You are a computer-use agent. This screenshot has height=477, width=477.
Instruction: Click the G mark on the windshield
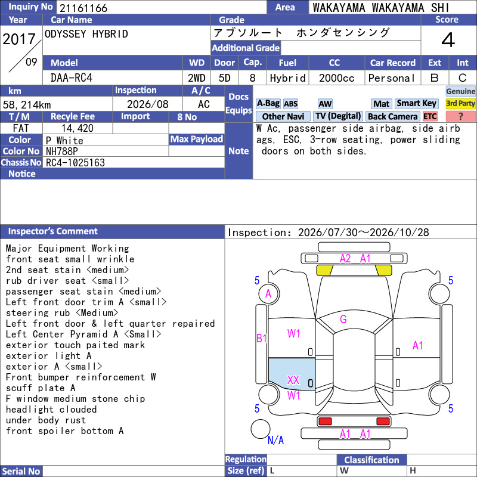(343, 319)
